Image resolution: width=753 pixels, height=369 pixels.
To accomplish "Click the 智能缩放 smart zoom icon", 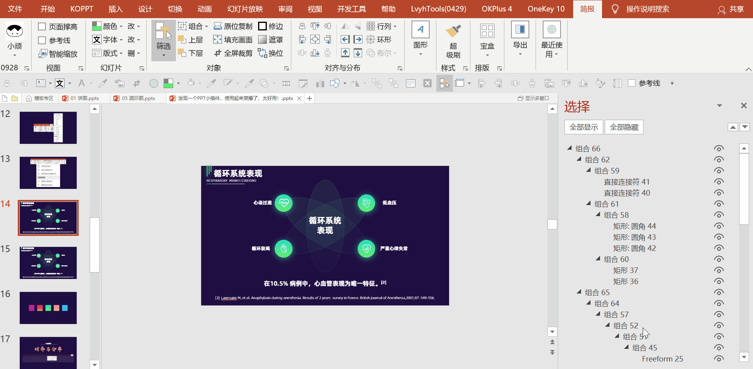I will 43,54.
